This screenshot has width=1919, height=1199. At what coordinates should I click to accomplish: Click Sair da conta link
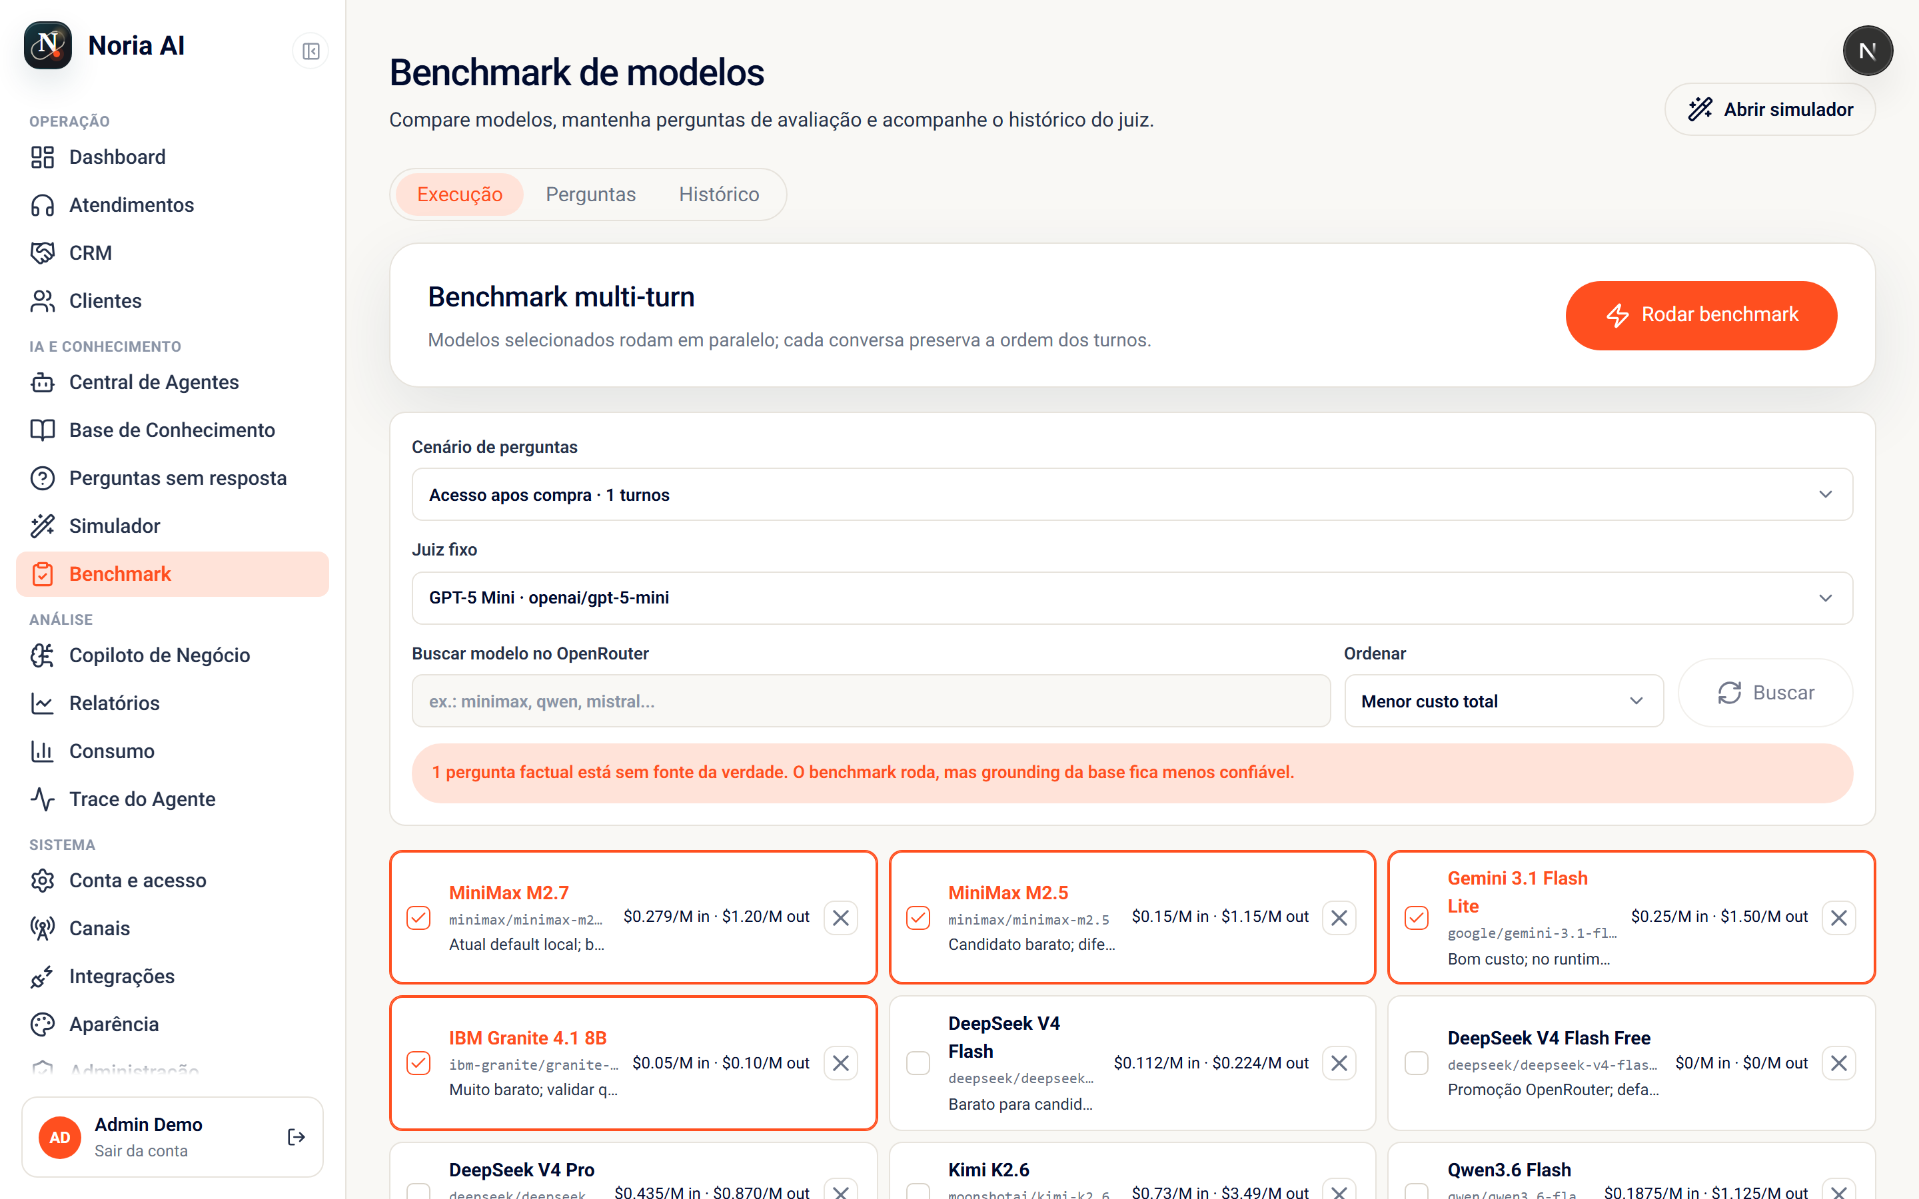tap(141, 1150)
